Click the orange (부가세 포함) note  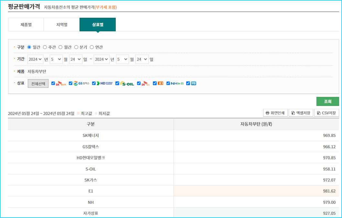(106, 7)
